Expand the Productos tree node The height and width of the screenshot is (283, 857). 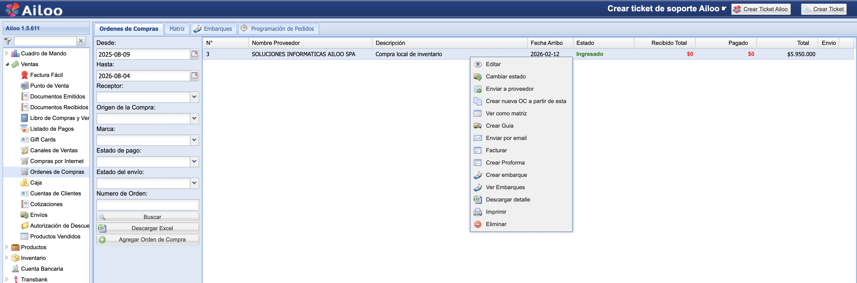7,247
